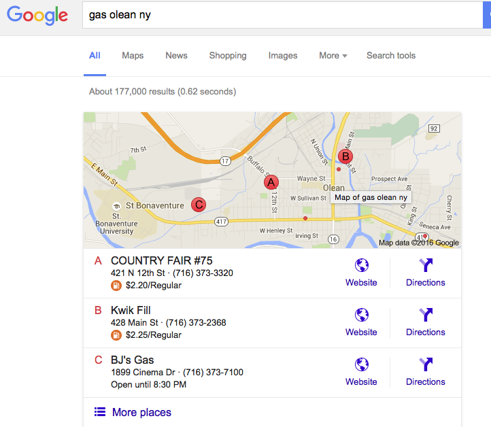Click the red letter A beside Country Fair

98,260
